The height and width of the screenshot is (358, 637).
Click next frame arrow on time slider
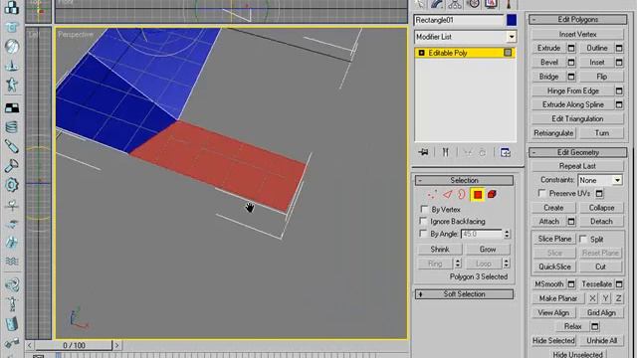pyautogui.click(x=116, y=345)
